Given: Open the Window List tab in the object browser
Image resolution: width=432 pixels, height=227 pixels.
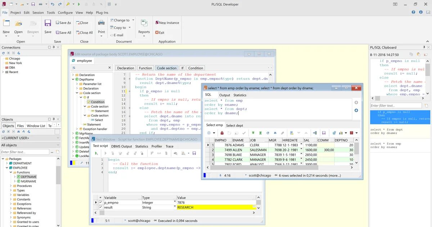Looking at the screenshot, I should (36, 126).
